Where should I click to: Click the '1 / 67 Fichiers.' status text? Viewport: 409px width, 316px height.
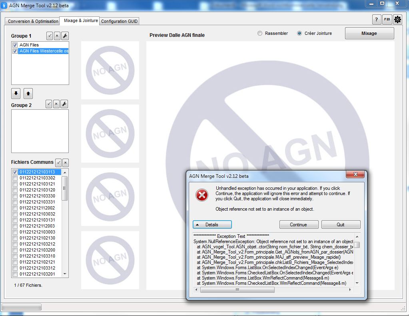pyautogui.click(x=28, y=286)
